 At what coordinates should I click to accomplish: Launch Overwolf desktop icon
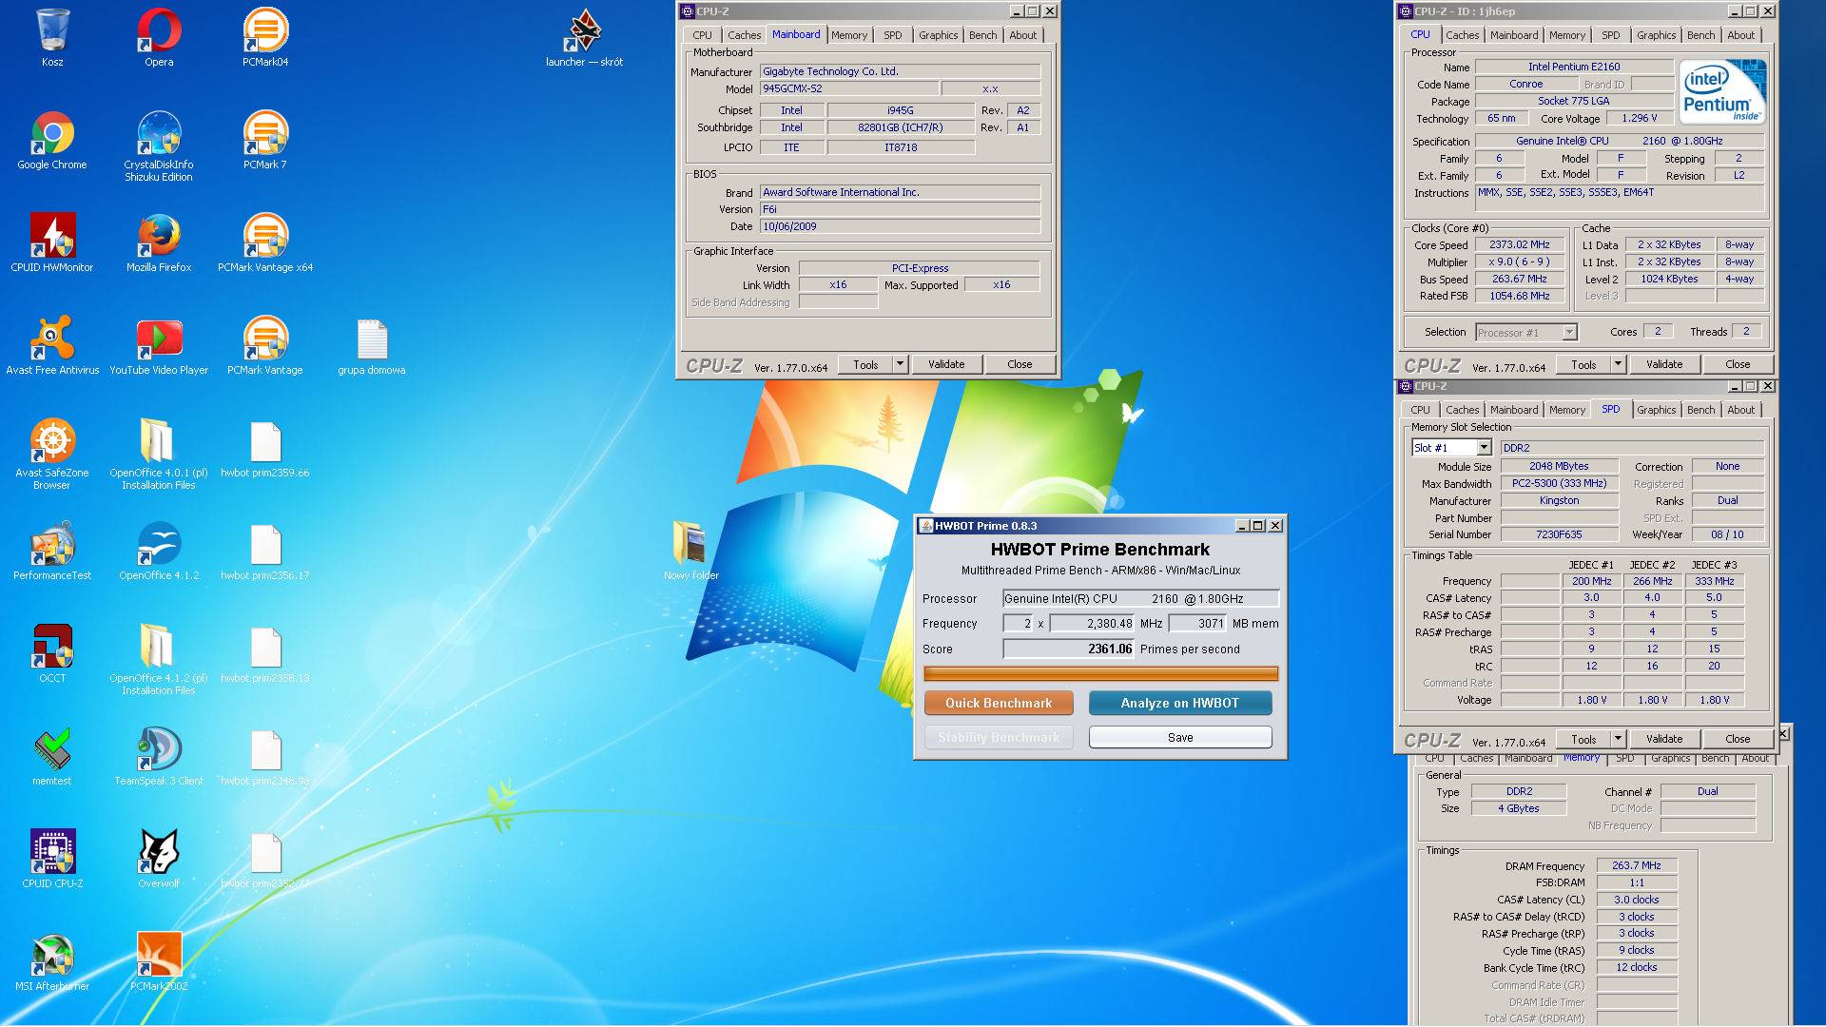(159, 860)
